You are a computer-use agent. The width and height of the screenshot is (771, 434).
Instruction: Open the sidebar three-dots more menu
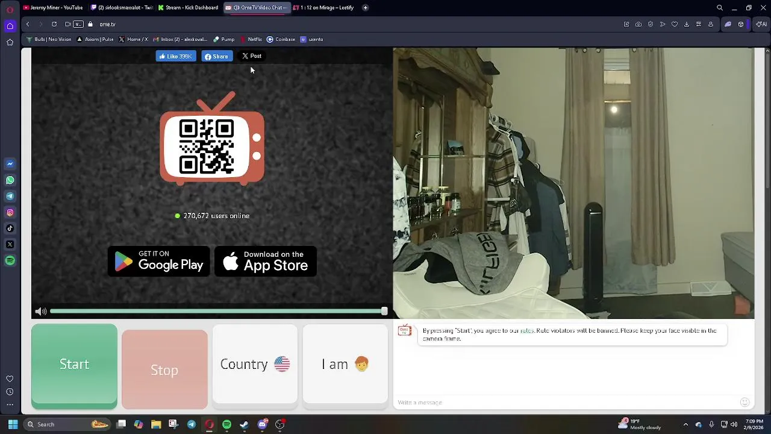[10, 404]
